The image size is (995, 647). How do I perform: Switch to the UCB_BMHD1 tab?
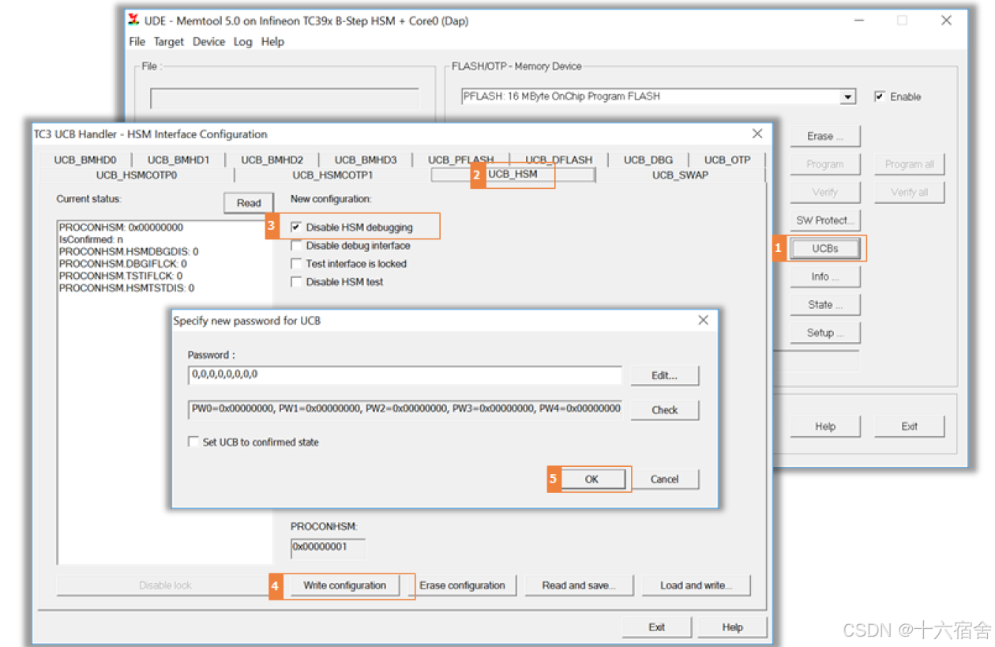point(178,160)
